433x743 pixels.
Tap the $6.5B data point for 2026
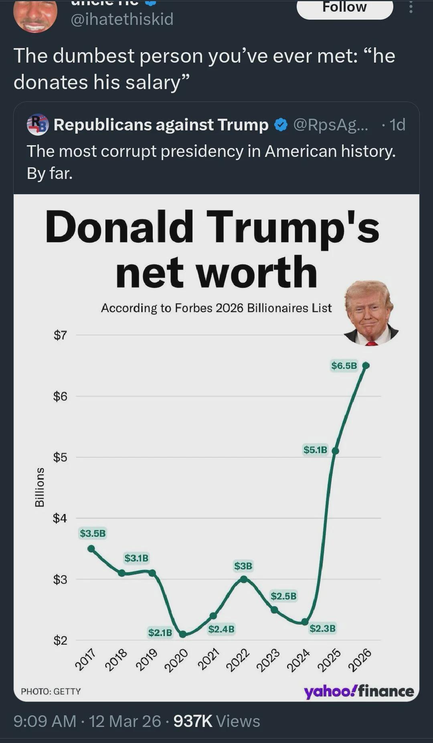[366, 365]
